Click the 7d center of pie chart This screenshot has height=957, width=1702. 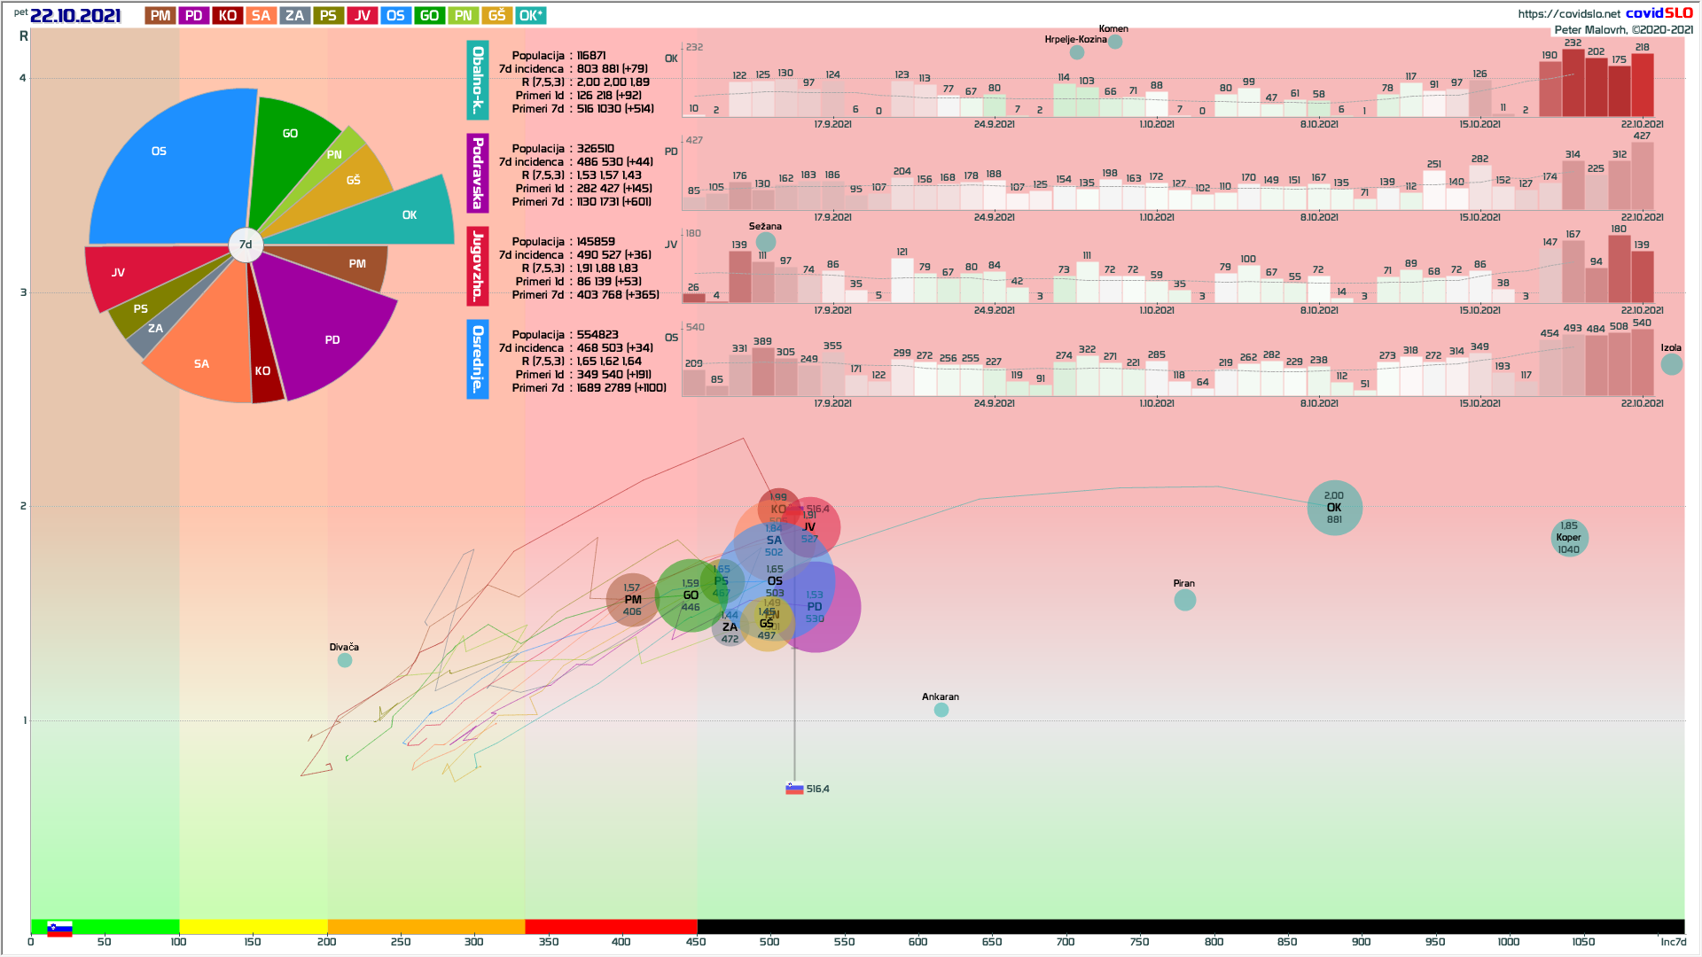pyautogui.click(x=246, y=245)
